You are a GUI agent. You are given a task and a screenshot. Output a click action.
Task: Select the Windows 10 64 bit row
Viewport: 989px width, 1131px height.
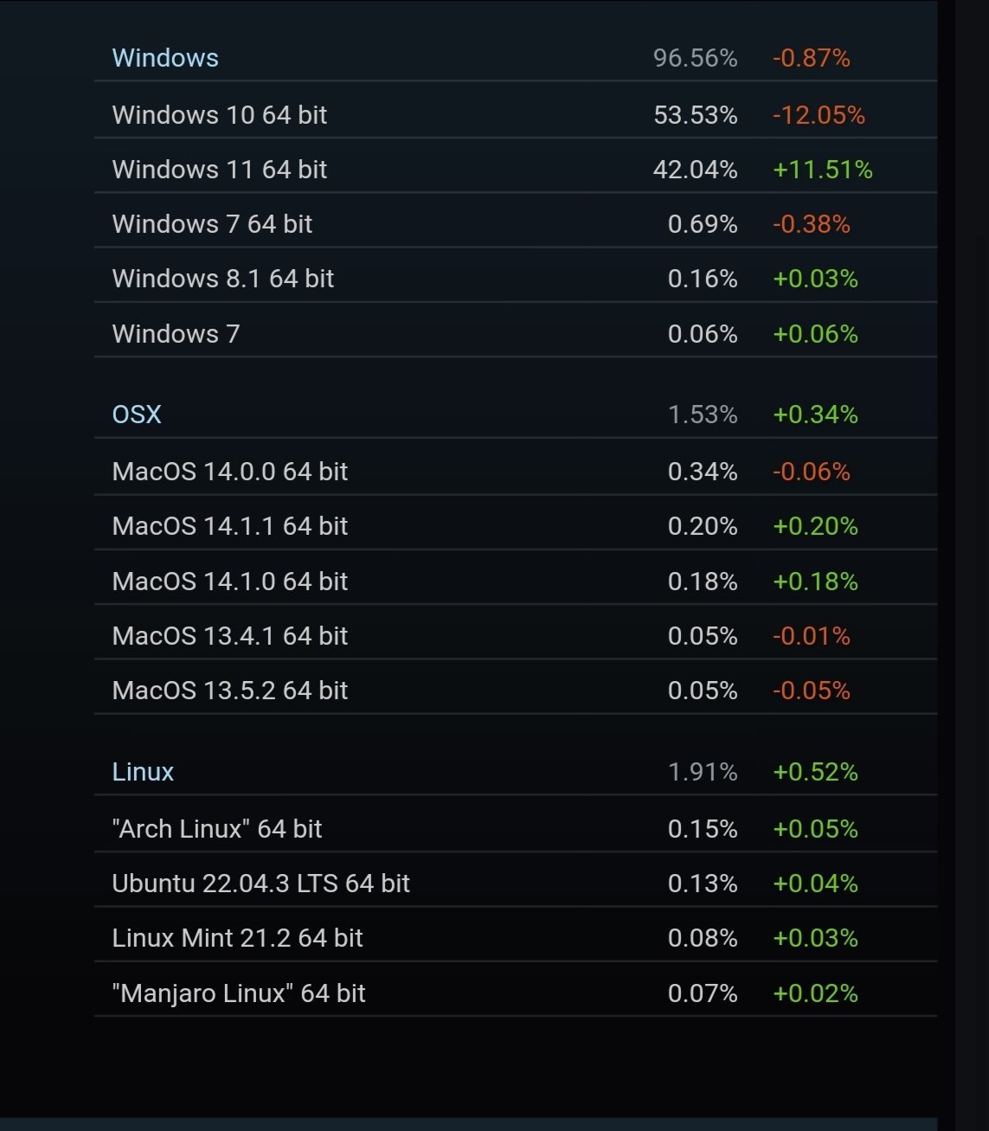pos(220,115)
